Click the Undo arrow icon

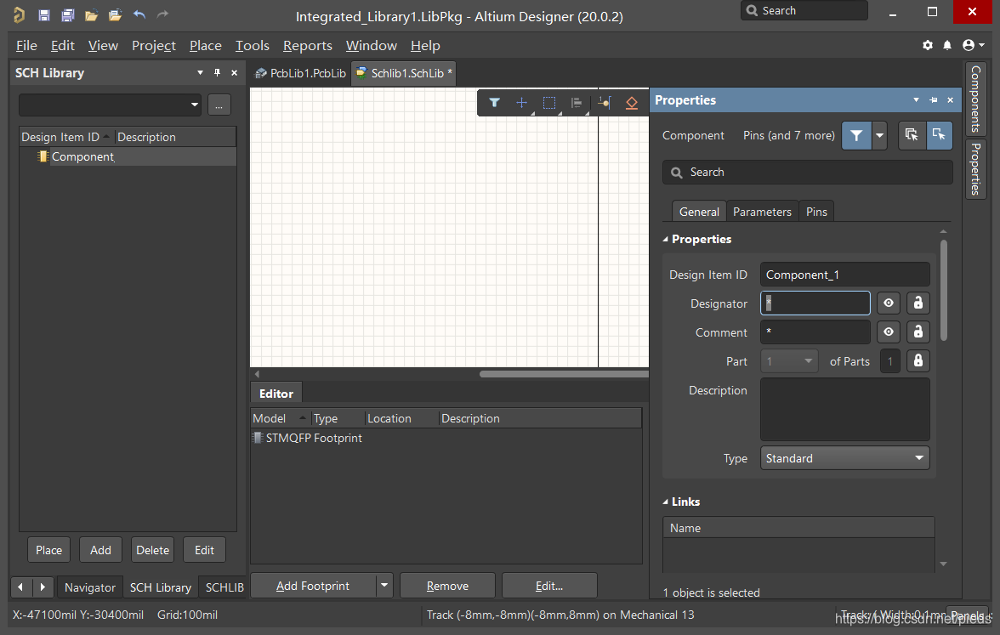coord(139,15)
